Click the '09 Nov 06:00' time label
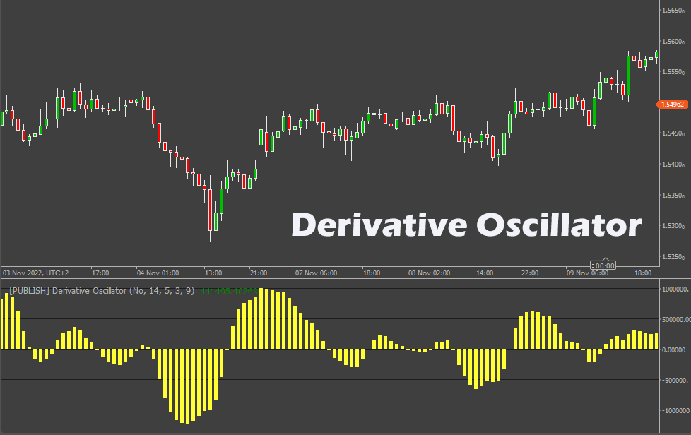Image resolution: width=691 pixels, height=435 pixels. 587,273
